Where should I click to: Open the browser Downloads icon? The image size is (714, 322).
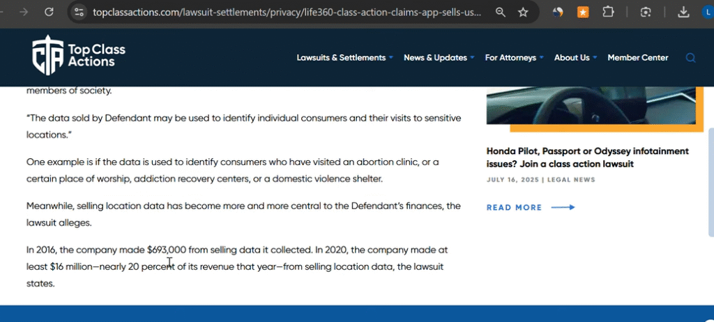pos(684,12)
